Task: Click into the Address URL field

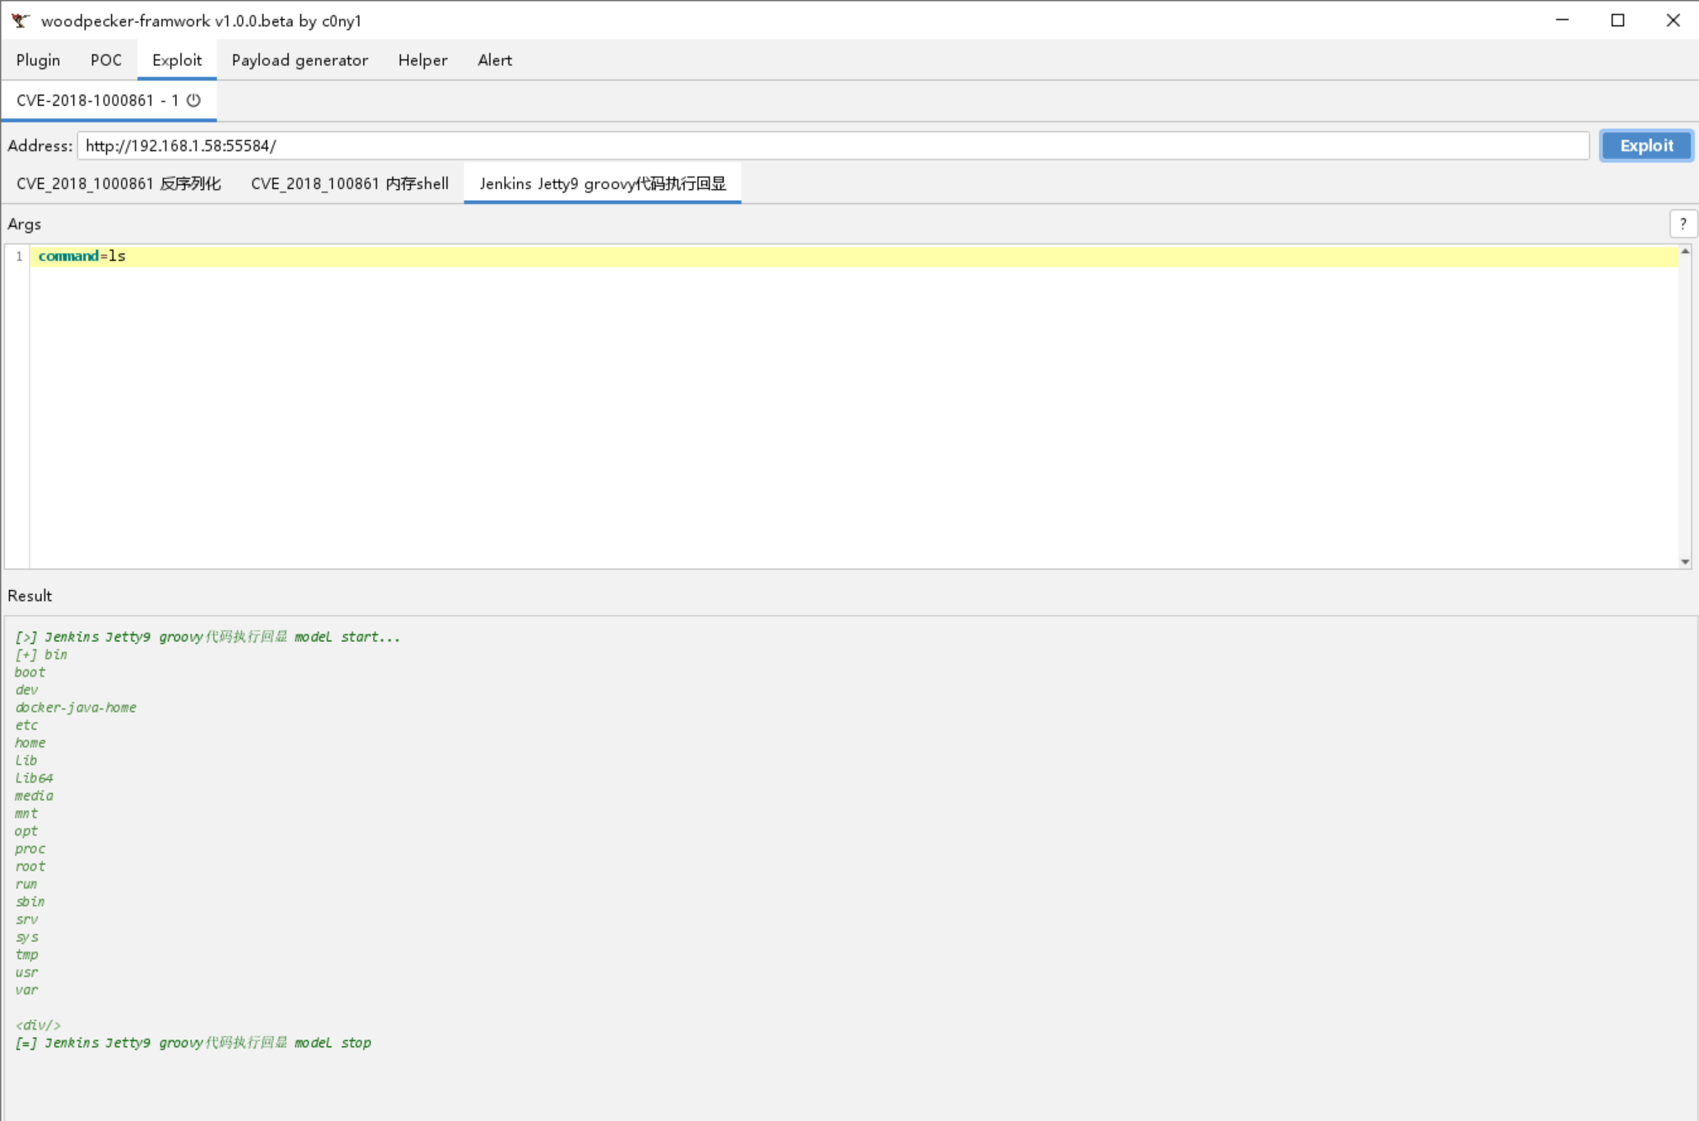Action: tap(832, 145)
